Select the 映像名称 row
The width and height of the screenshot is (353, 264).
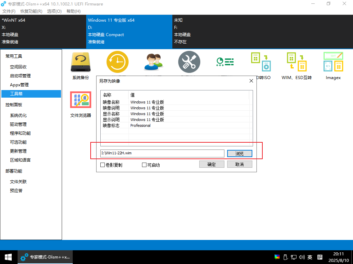[175, 102]
